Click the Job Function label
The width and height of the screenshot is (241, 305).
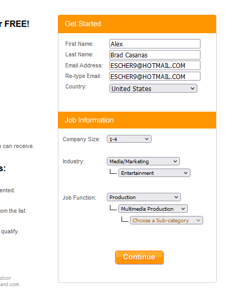click(79, 198)
